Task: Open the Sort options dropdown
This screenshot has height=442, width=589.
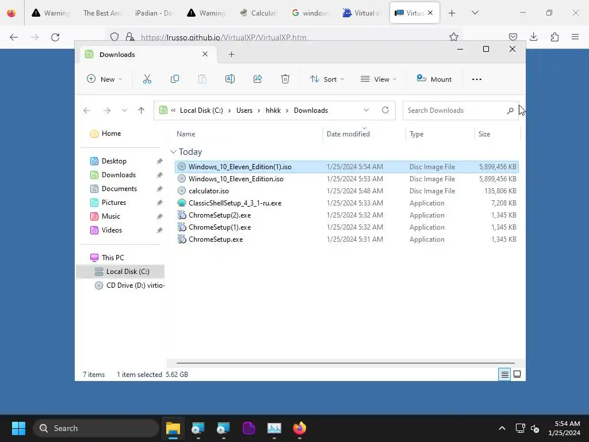Action: pyautogui.click(x=327, y=79)
